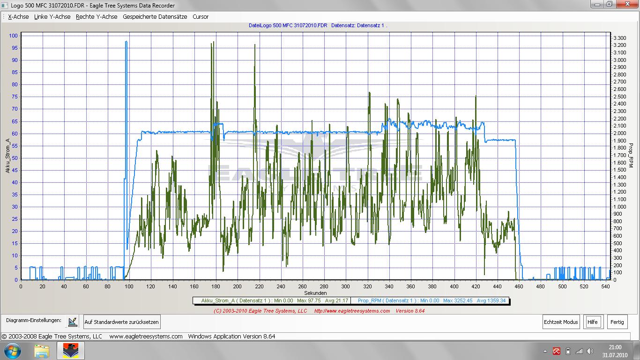
Task: Click the Fertig button
Action: point(617,322)
